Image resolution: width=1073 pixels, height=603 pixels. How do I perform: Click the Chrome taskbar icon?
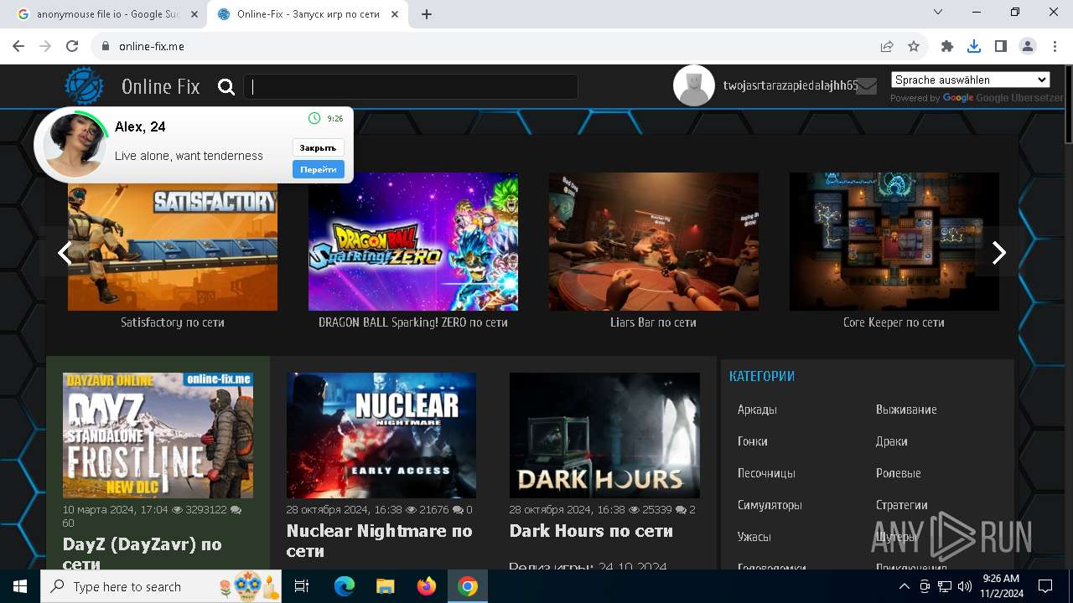(468, 586)
